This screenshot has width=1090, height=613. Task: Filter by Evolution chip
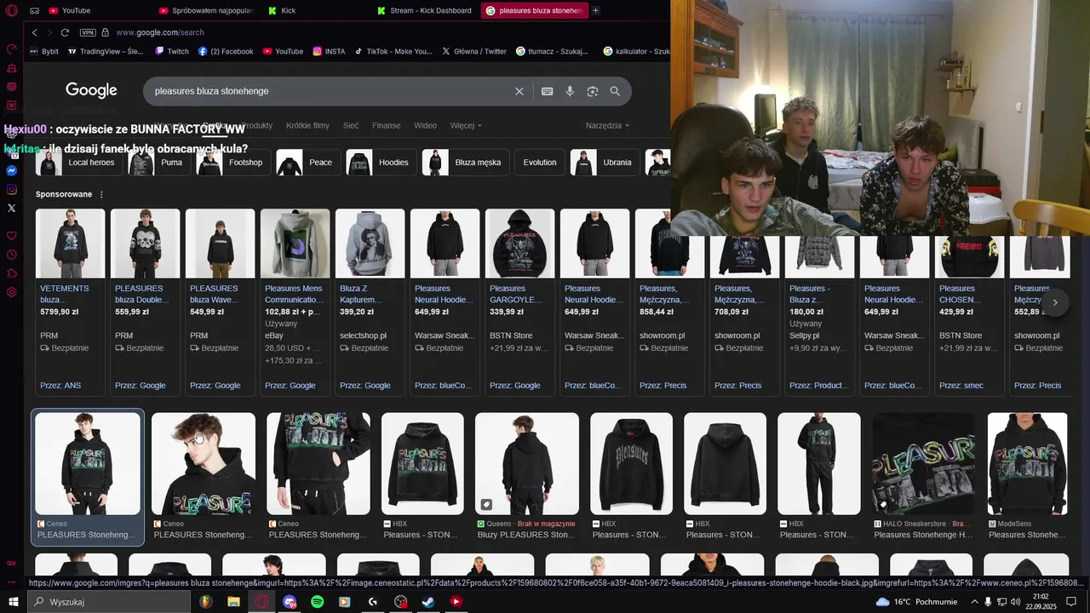(x=539, y=163)
